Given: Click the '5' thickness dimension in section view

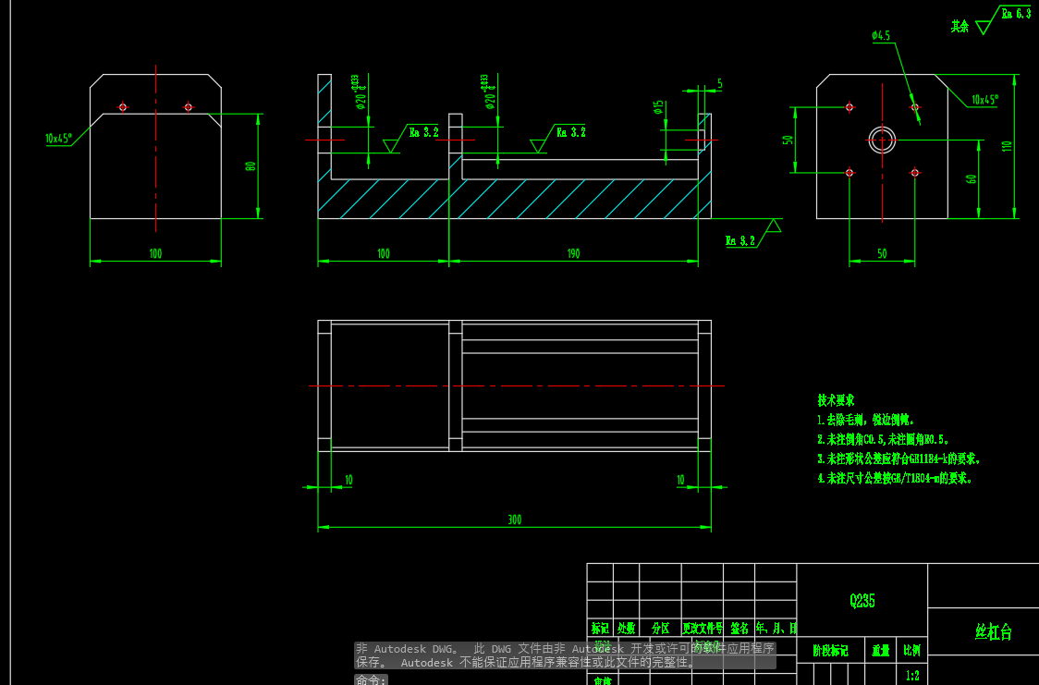Looking at the screenshot, I should 719,84.
